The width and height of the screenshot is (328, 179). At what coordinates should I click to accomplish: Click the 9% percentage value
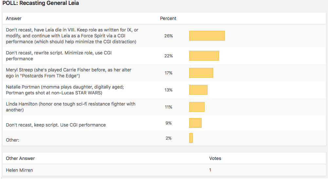[169, 123]
